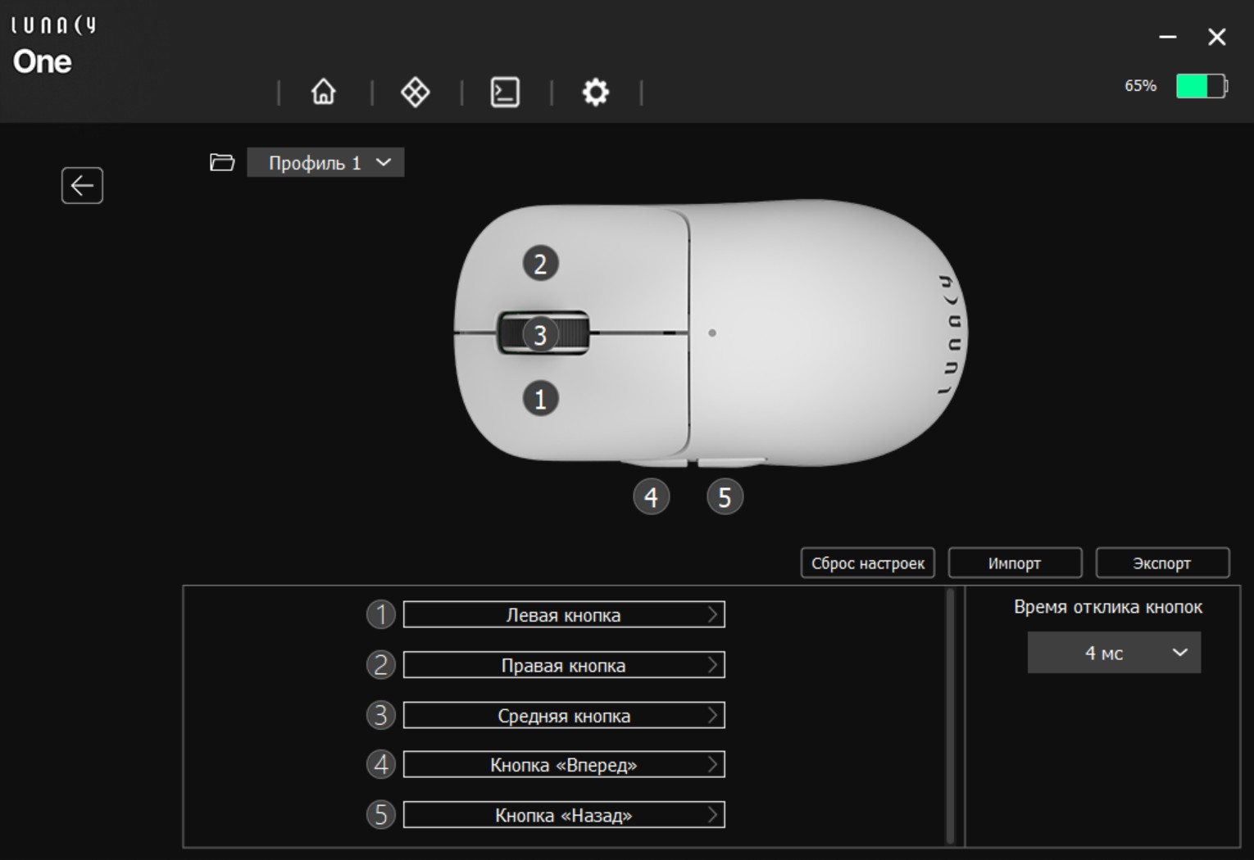Screen dimensions: 1254x860
Task: Open the diamond-grid buttons tab
Action: (415, 92)
